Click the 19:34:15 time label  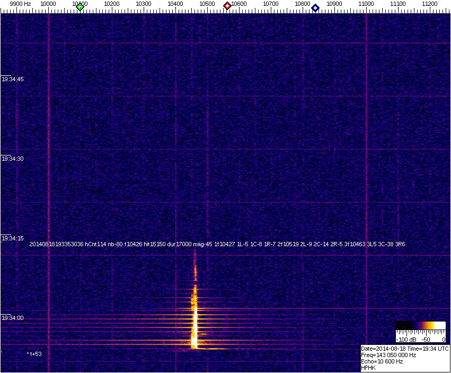point(13,238)
